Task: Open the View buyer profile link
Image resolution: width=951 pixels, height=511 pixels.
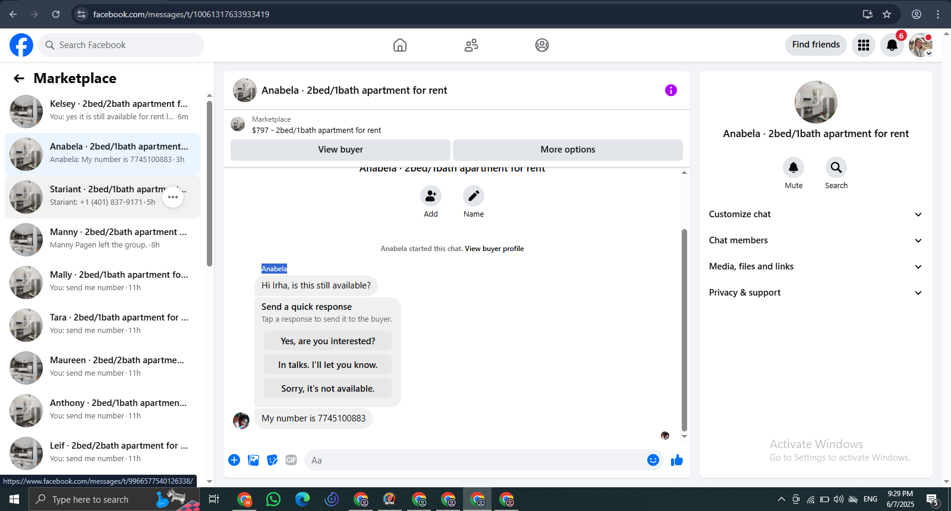Action: coord(494,249)
